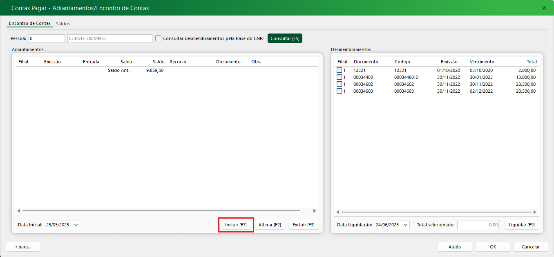
Task: Click the Incluir [F7] button
Action: pyautogui.click(x=236, y=225)
